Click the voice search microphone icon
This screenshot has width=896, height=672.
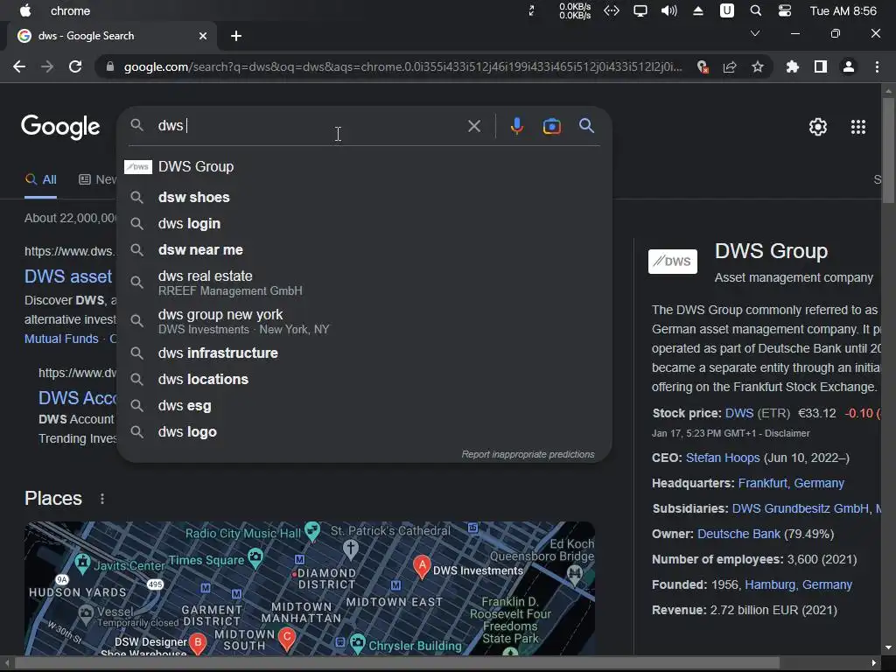pyautogui.click(x=516, y=126)
